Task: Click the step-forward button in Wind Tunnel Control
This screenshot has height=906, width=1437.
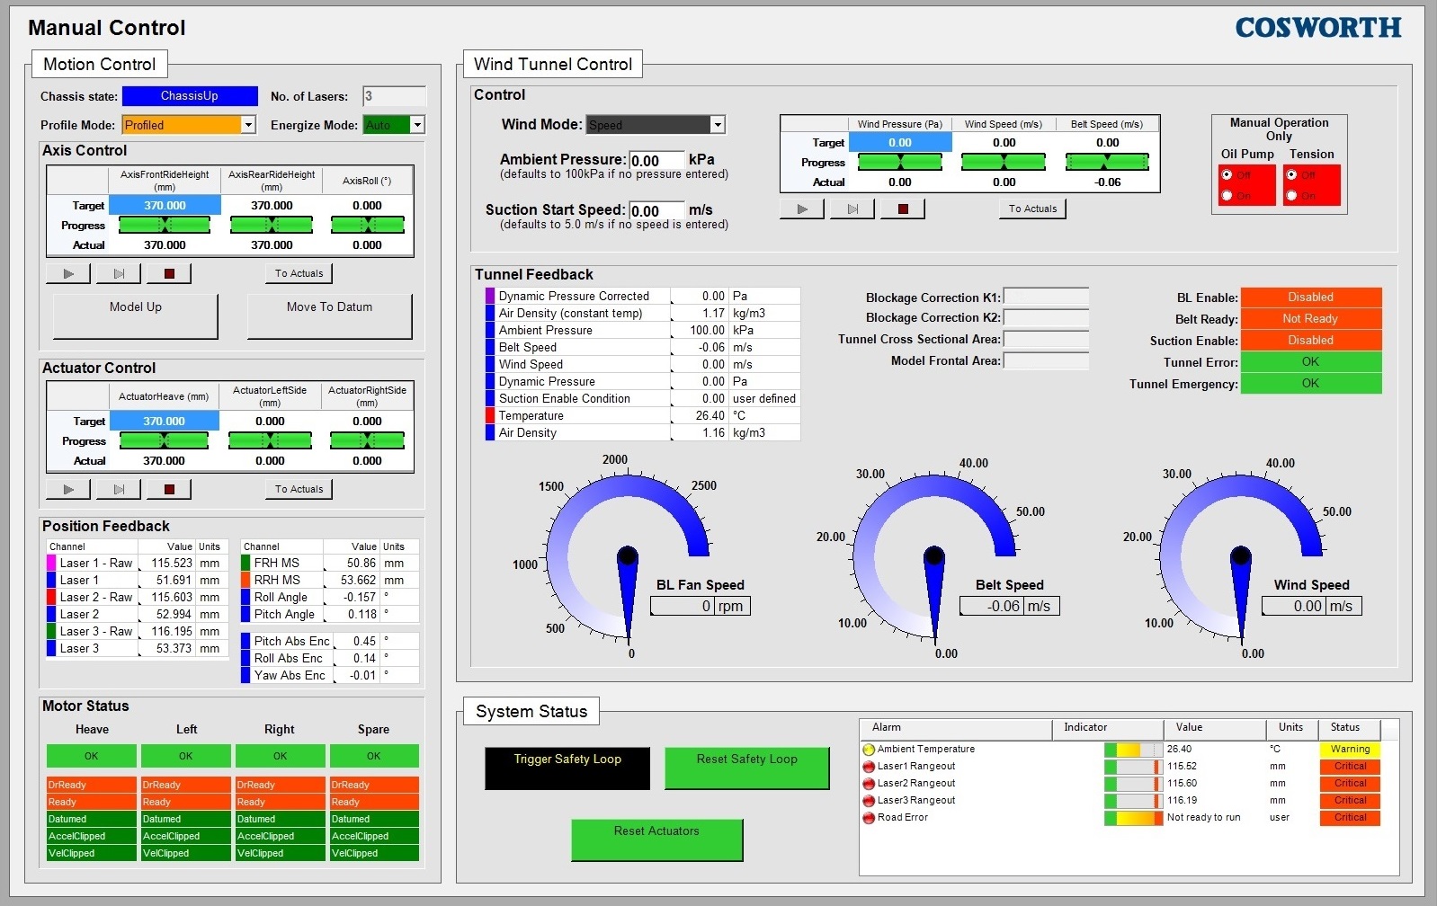Action: point(852,209)
